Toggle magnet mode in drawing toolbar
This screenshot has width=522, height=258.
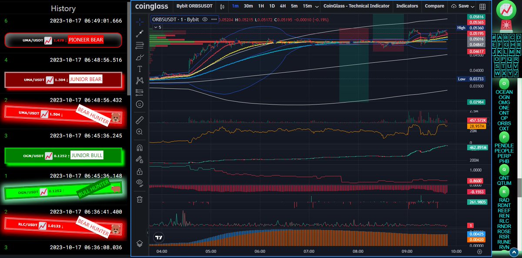click(140, 147)
